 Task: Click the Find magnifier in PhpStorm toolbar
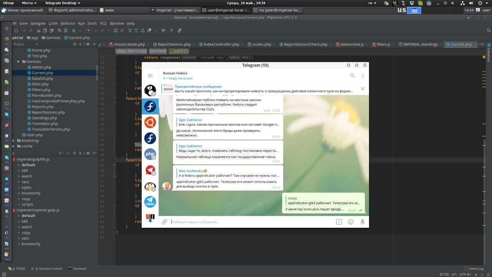60,31
